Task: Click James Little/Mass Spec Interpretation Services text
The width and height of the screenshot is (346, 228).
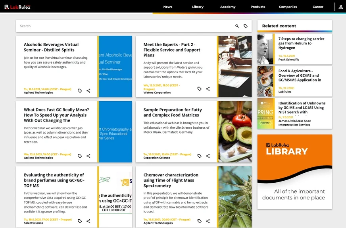Action: pos(294,123)
